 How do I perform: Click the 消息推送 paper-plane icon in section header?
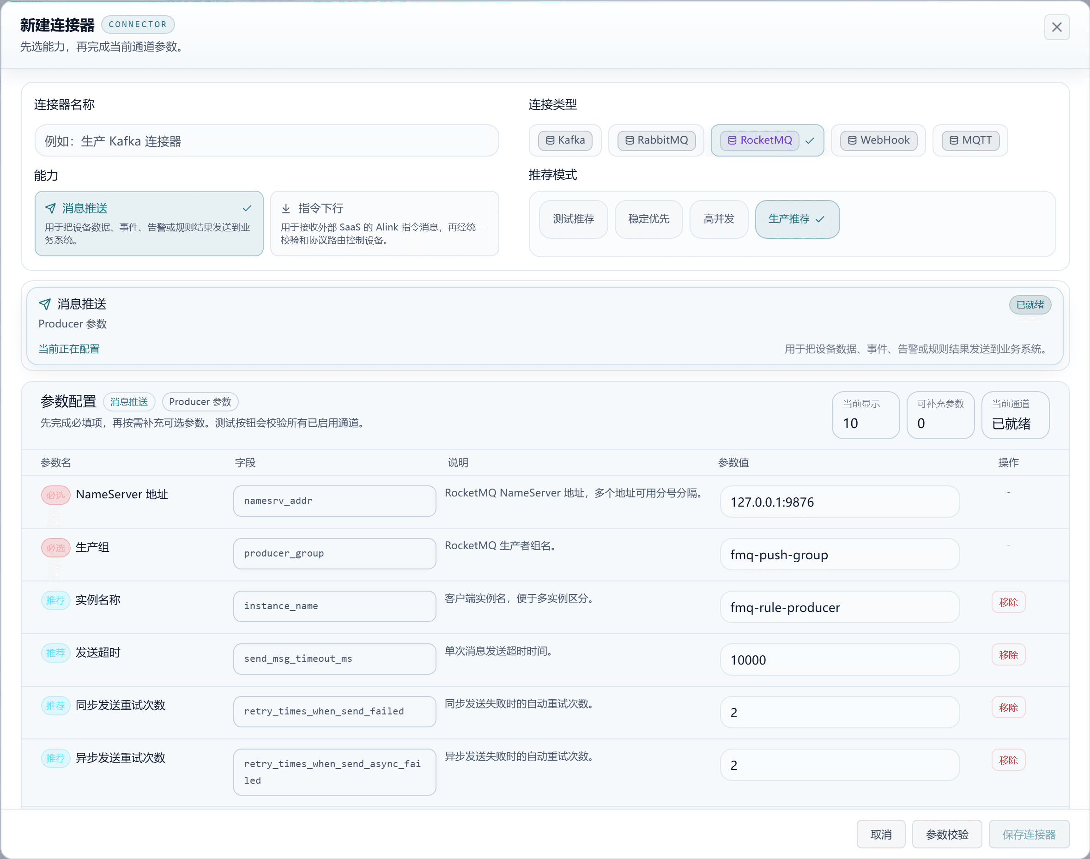tap(45, 304)
